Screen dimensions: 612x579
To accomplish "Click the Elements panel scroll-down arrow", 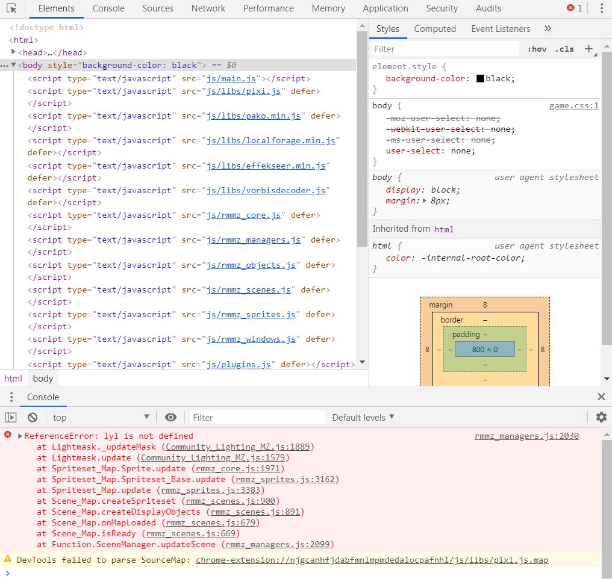I will tap(362, 362).
